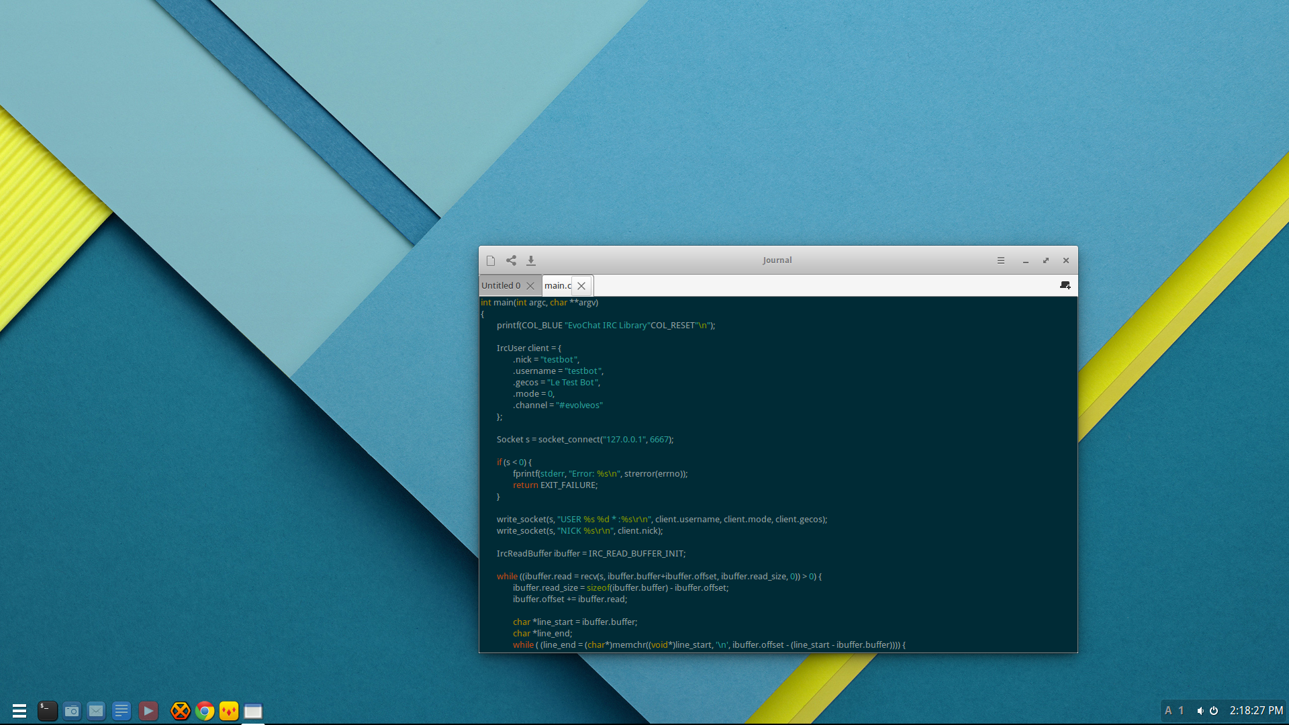Click the .channel = "#evolveos" line
This screenshot has height=725, width=1289.
(x=558, y=405)
